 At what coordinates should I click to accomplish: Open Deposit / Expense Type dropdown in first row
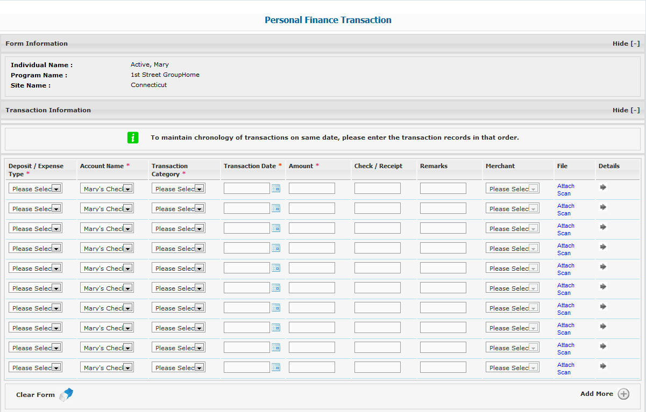[36, 189]
